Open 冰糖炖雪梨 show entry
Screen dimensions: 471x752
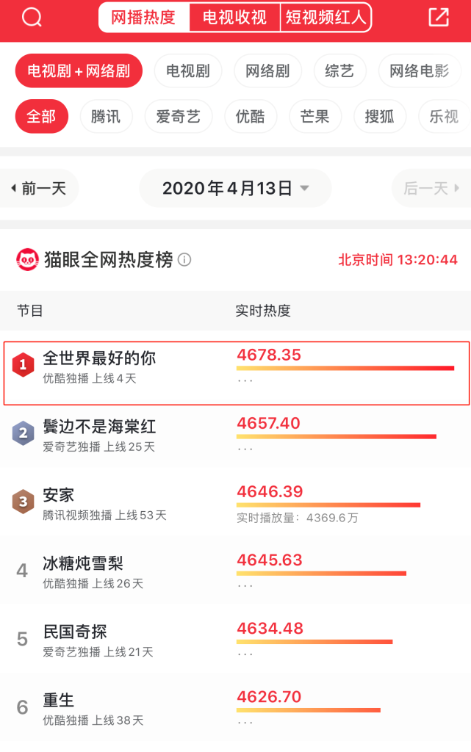[x=83, y=564]
